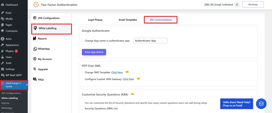Open the White Labelling submenu link

(10, 98)
